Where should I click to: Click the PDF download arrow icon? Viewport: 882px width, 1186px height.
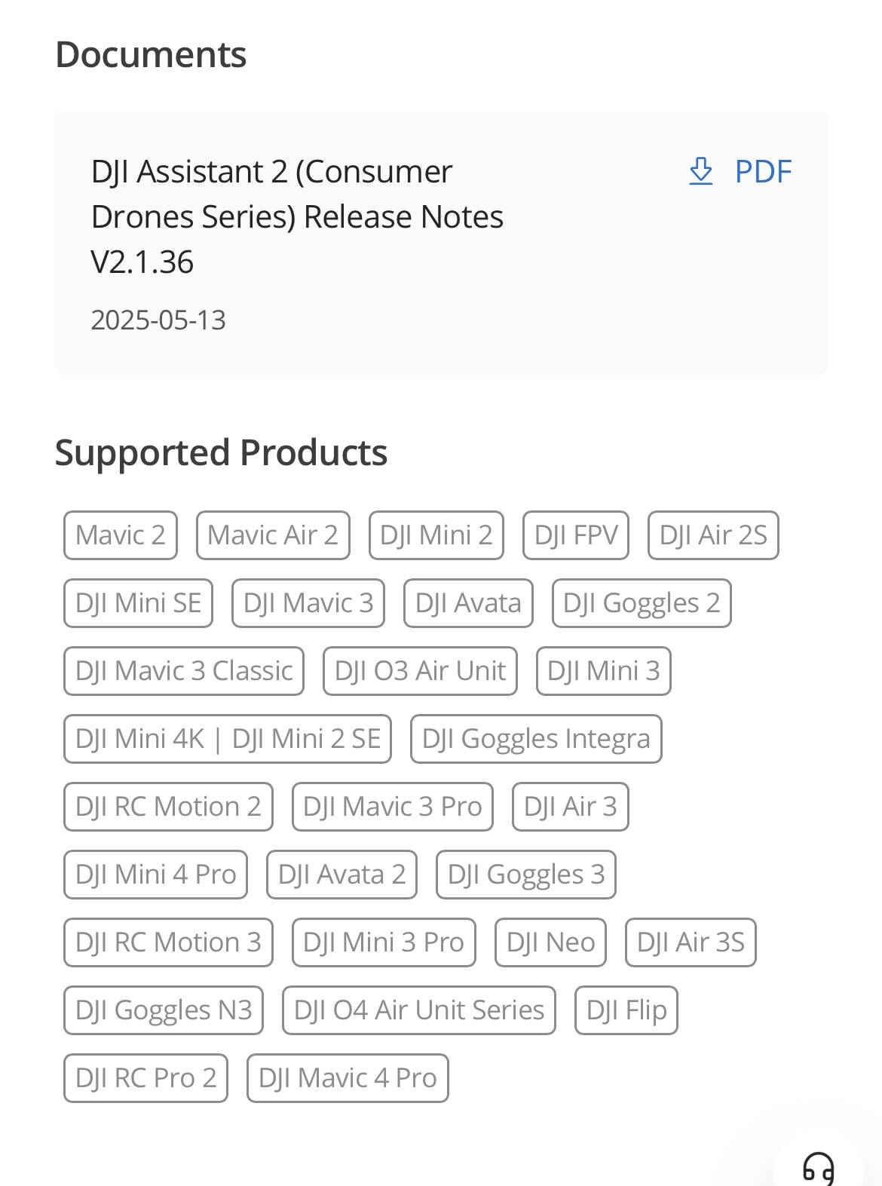click(x=701, y=172)
